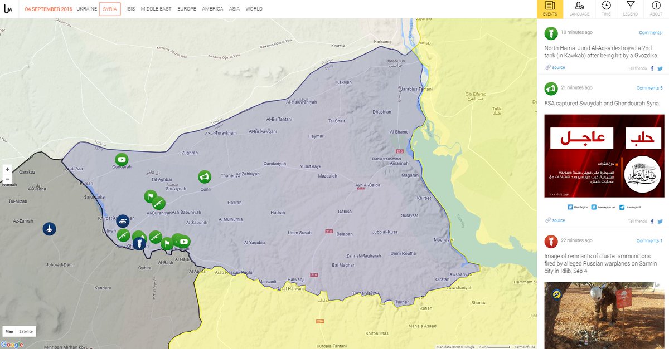
Task: Share North Hama event on Twitter
Action: [660, 68]
